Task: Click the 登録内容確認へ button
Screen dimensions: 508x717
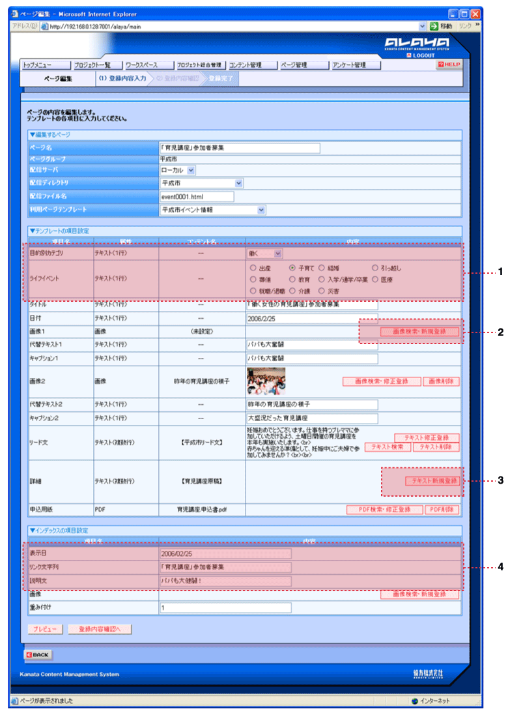Action: coord(100,629)
